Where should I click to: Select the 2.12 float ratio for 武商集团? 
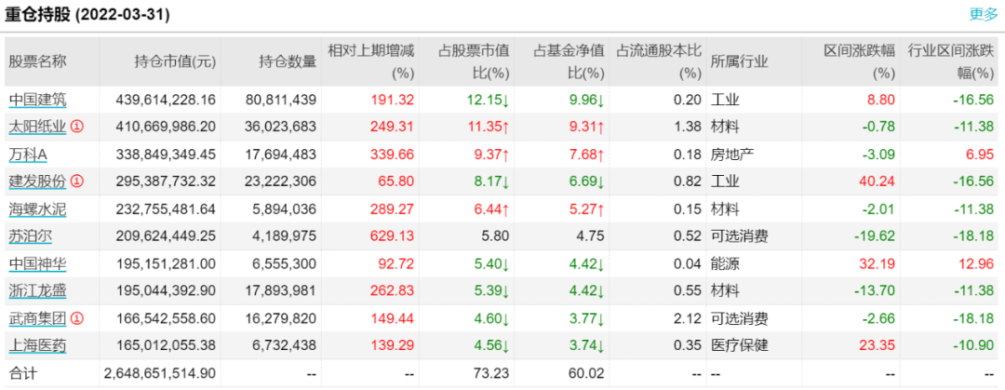[x=689, y=318]
